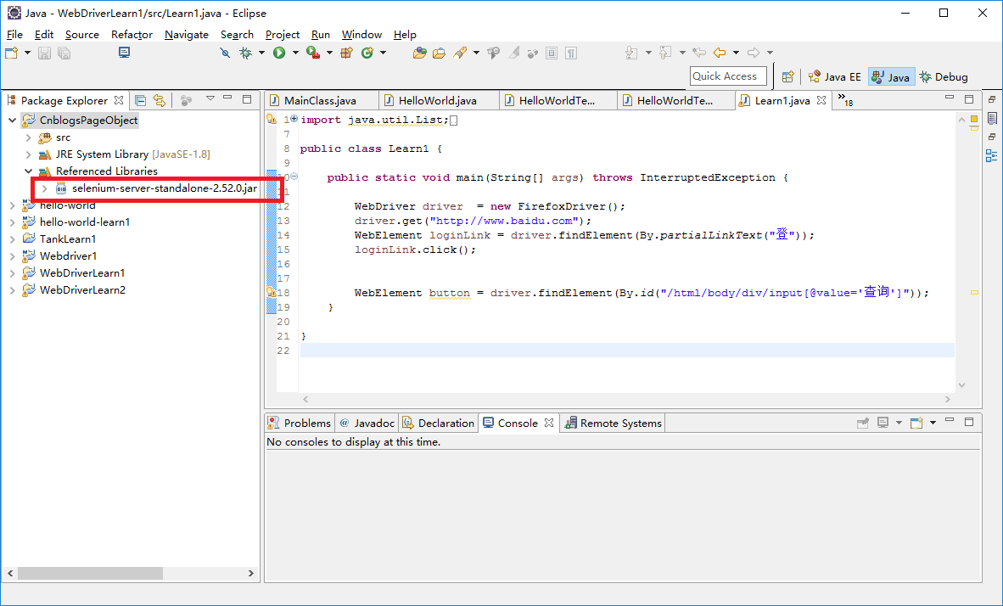Expand the JRE System Library node
The width and height of the screenshot is (1003, 606).
pyautogui.click(x=28, y=154)
